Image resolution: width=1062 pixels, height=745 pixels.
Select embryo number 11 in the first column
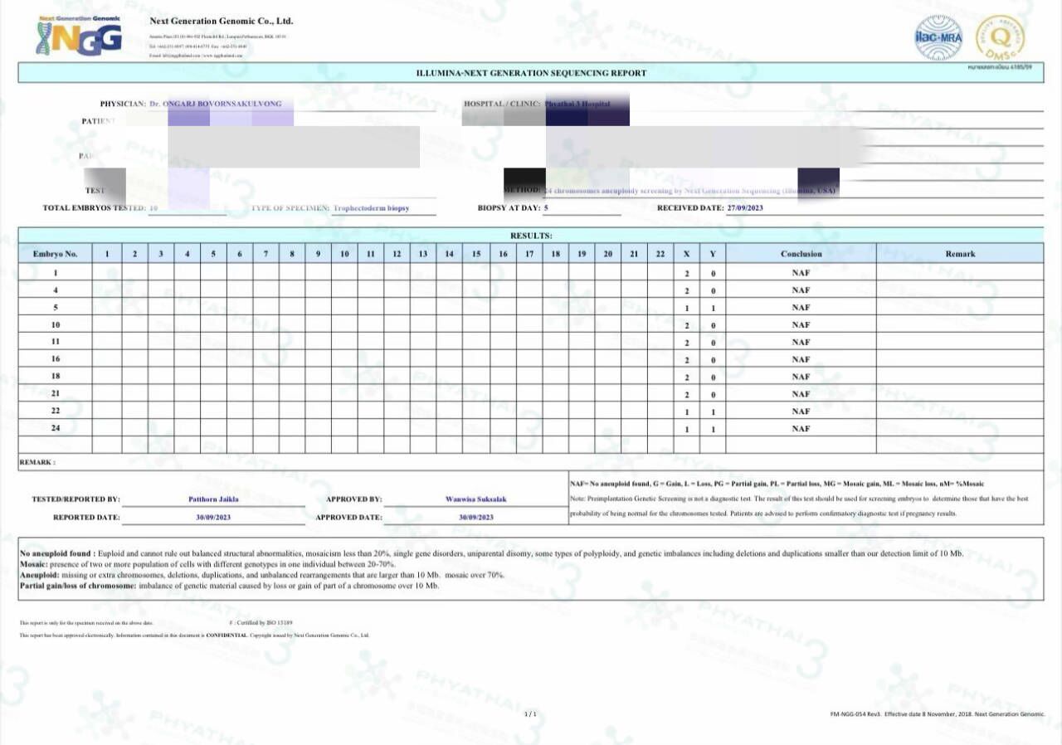56,342
